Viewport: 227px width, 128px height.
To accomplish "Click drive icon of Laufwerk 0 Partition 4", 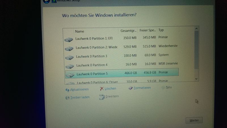I will pyautogui.click(x=70, y=67).
